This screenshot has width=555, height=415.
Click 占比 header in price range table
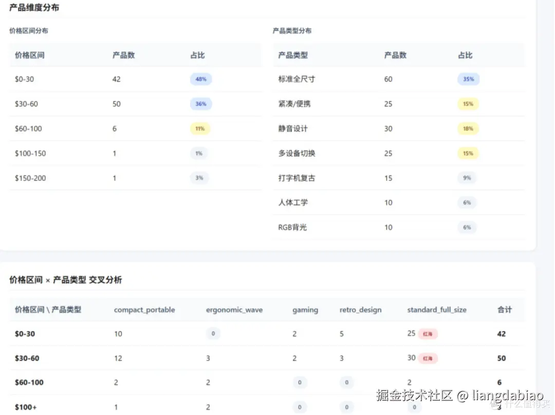[x=197, y=55]
